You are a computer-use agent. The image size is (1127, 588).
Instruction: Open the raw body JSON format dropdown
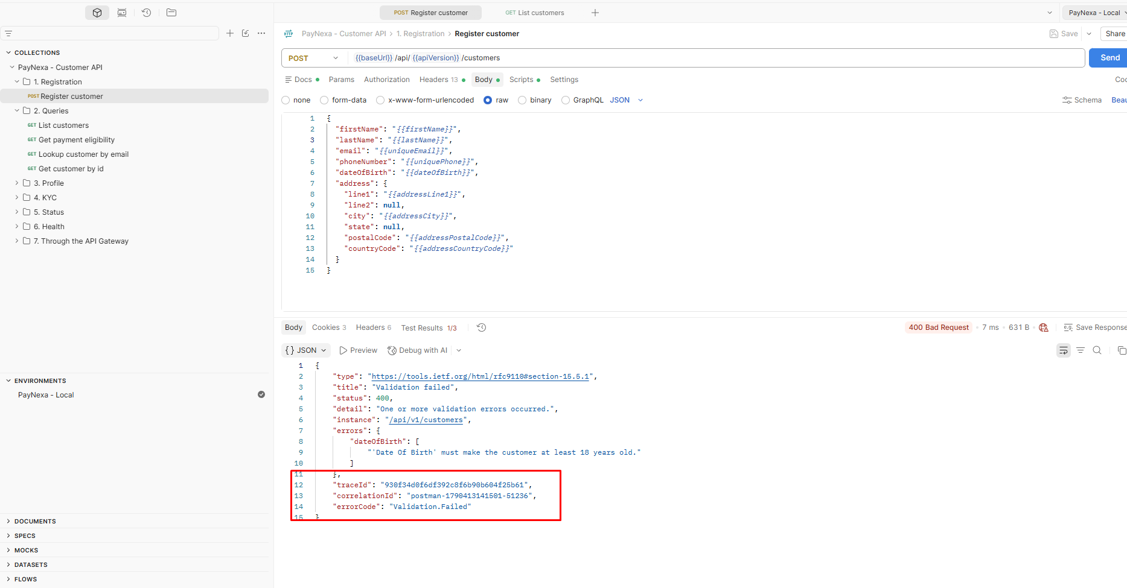pyautogui.click(x=627, y=100)
